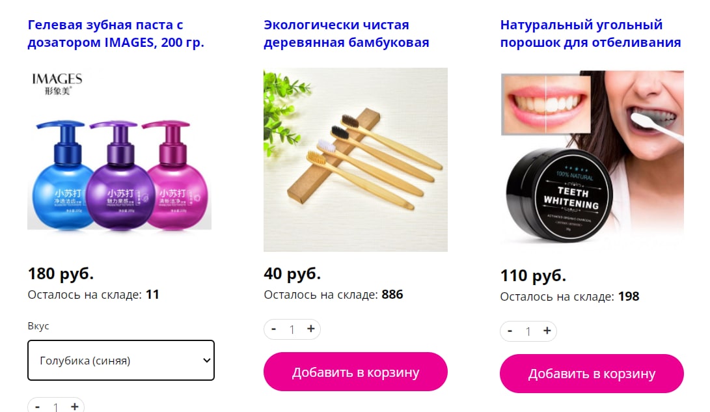710x412 pixels.
Task: Open the Натуральный угольный порошок product link
Action: [590, 33]
